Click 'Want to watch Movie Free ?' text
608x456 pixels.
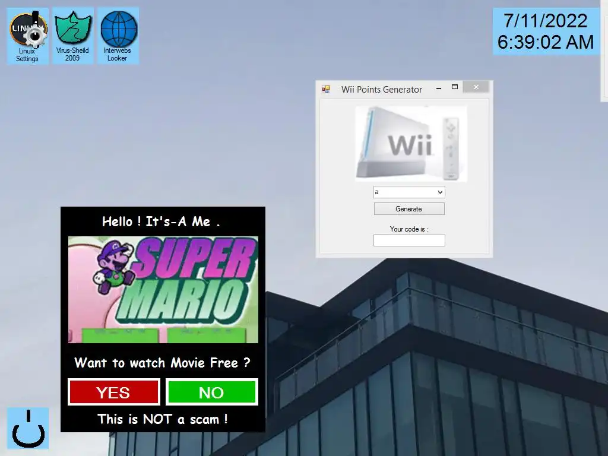click(x=163, y=363)
